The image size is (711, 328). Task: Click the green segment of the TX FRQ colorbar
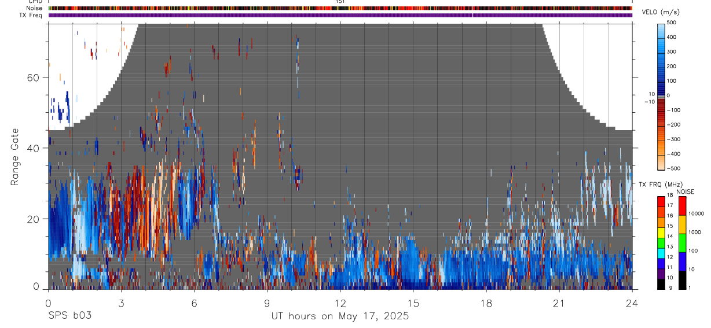click(x=661, y=243)
